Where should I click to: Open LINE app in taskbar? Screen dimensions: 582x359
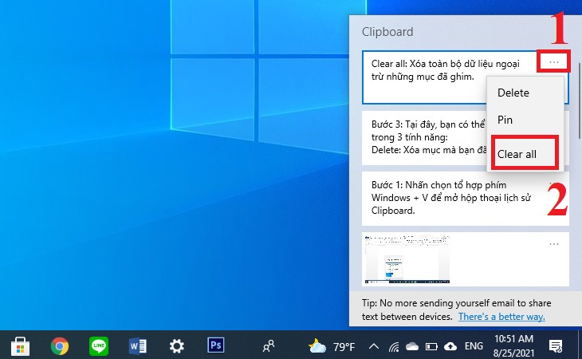pos(99,346)
